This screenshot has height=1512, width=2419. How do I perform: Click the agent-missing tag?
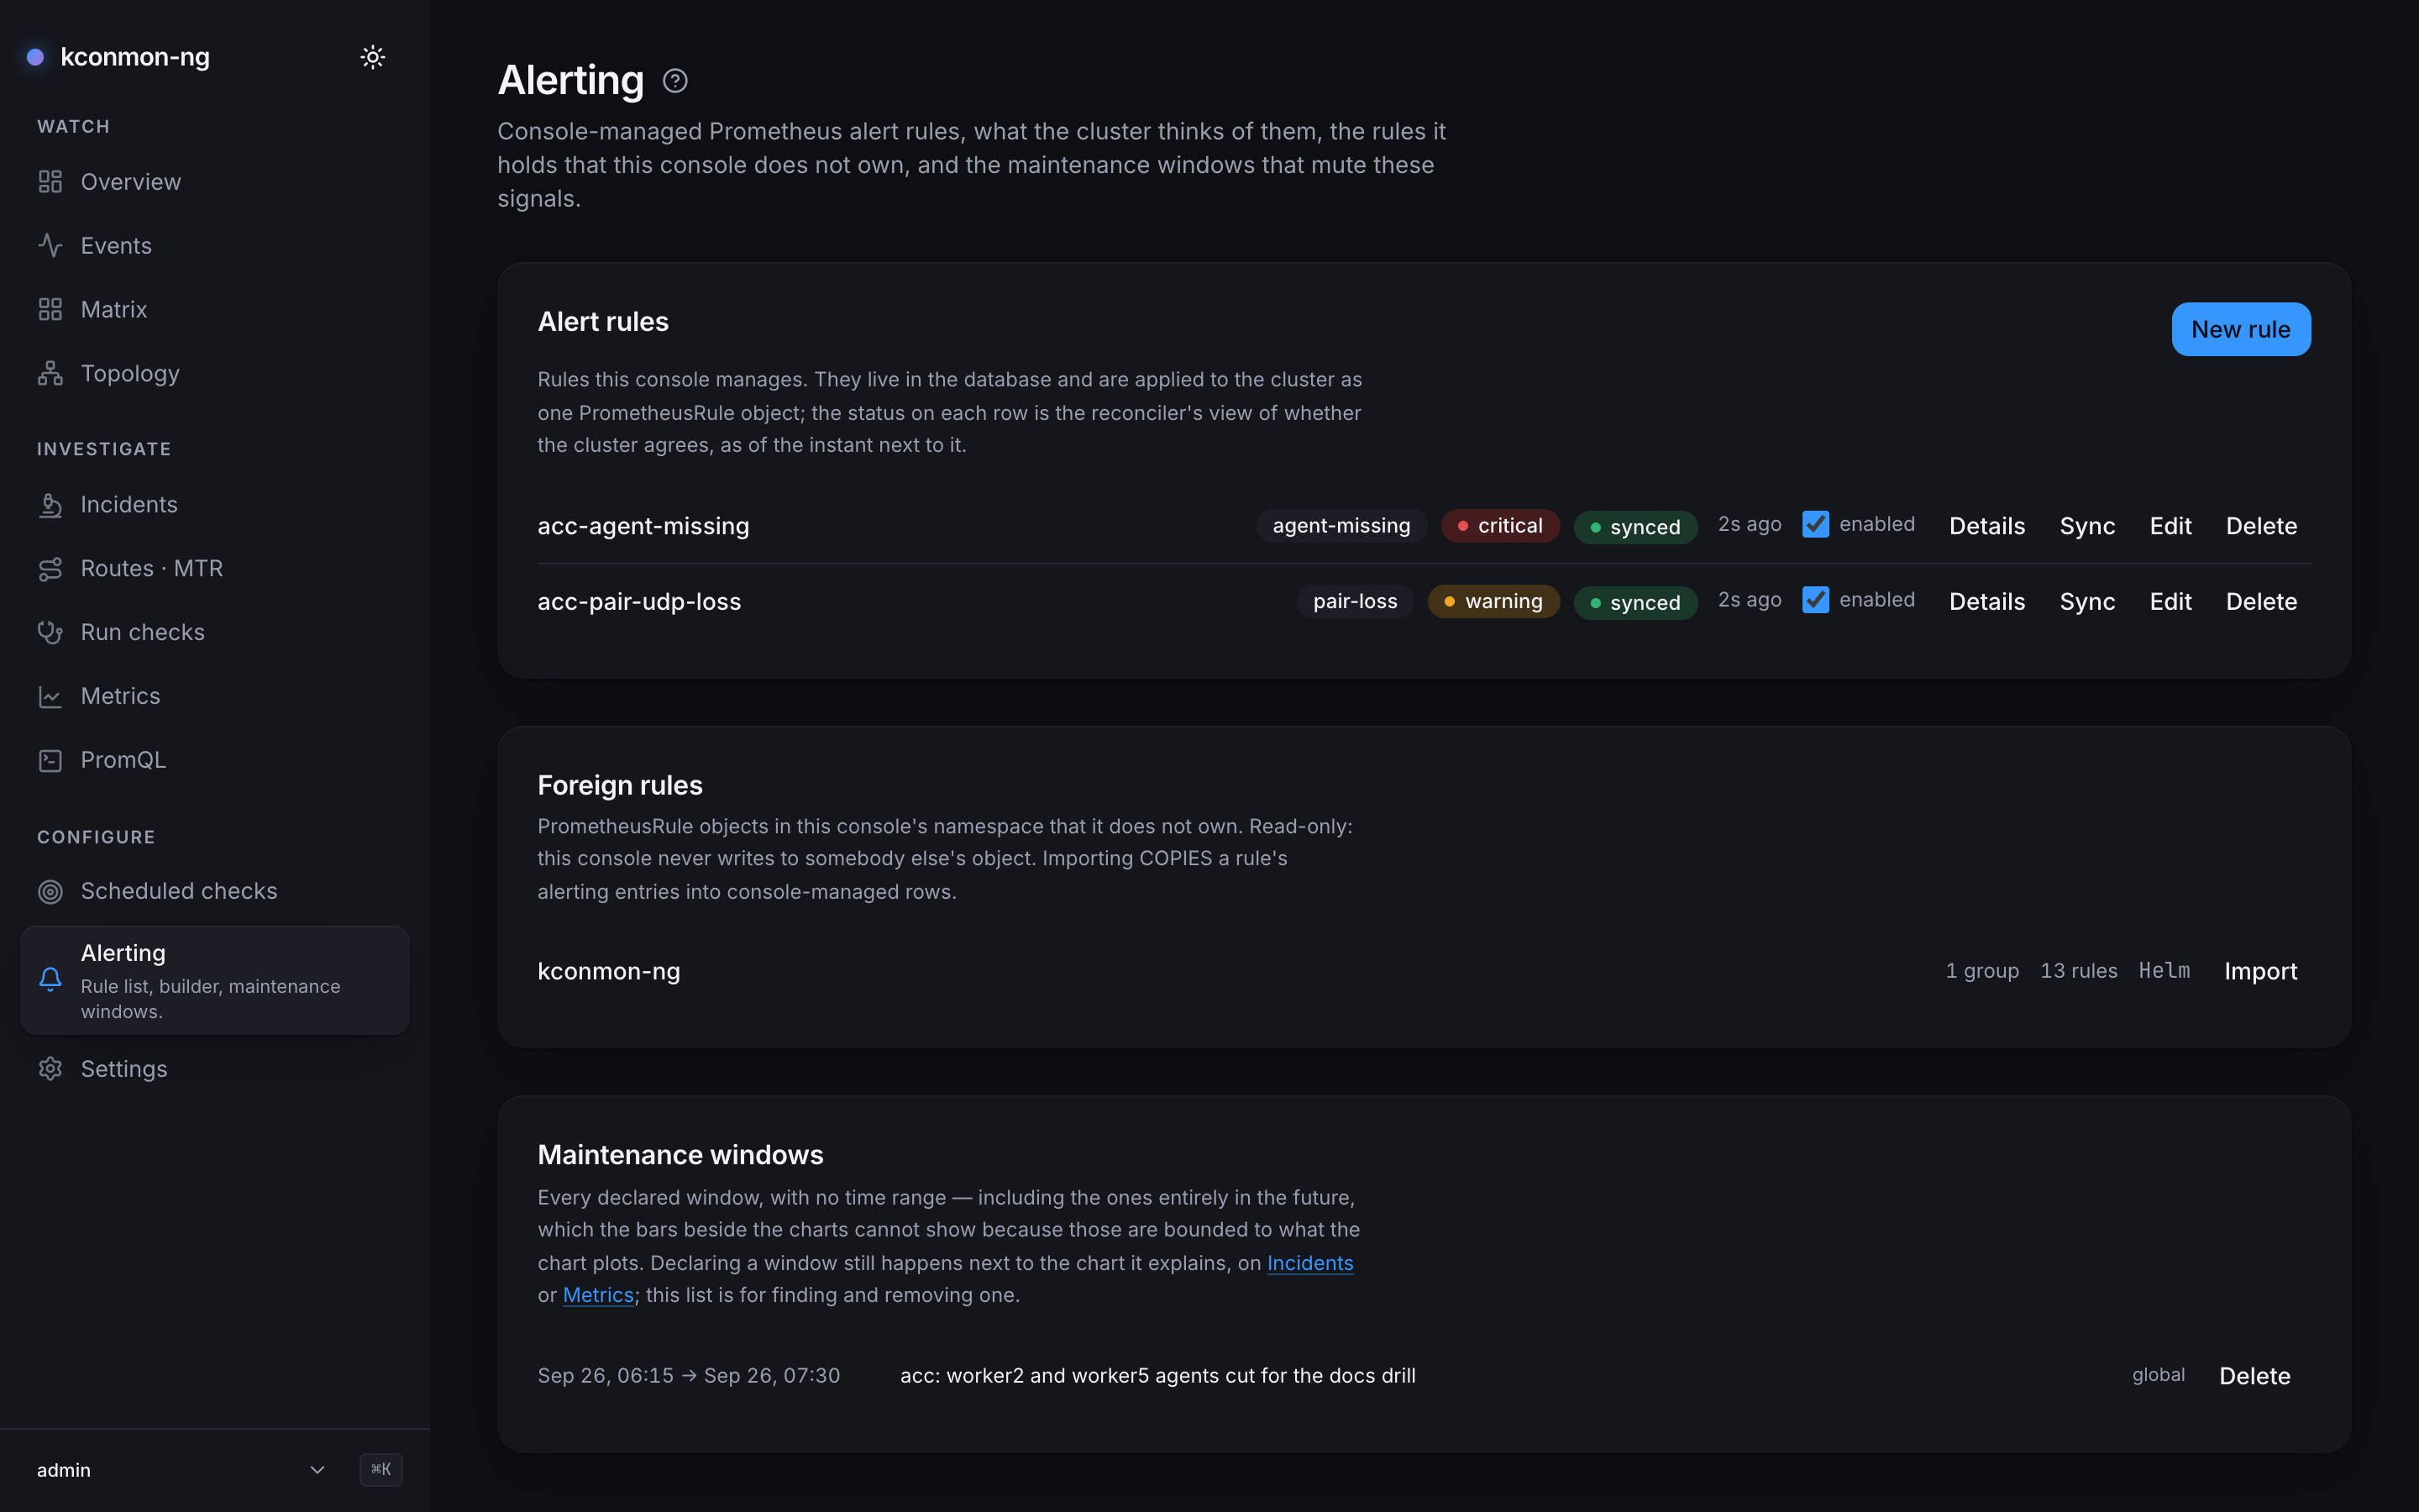[x=1341, y=526]
